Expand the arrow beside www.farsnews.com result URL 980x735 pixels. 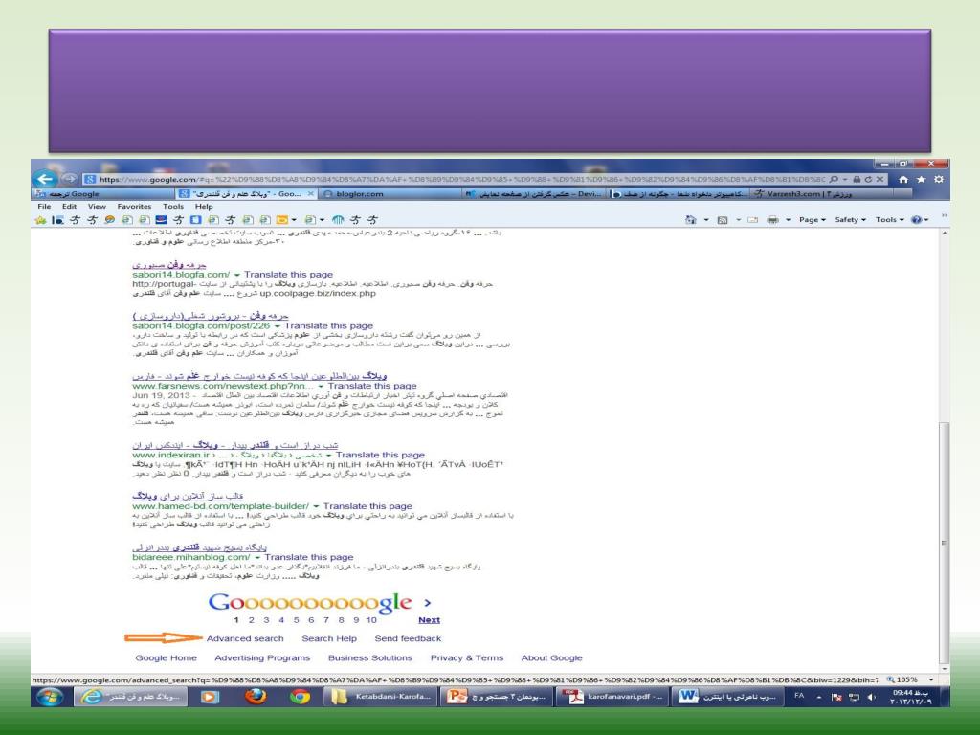click(x=321, y=387)
